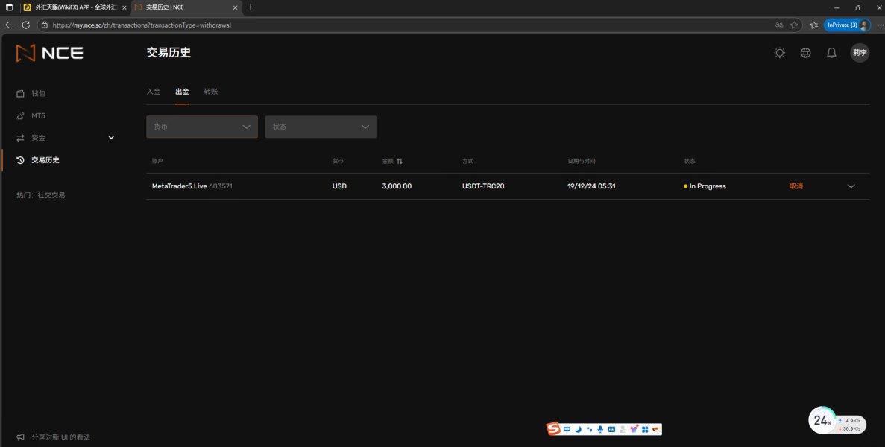Screen dimensions: 885x447
Task: Toggle the light/dark theme sun icon
Action: coord(779,53)
